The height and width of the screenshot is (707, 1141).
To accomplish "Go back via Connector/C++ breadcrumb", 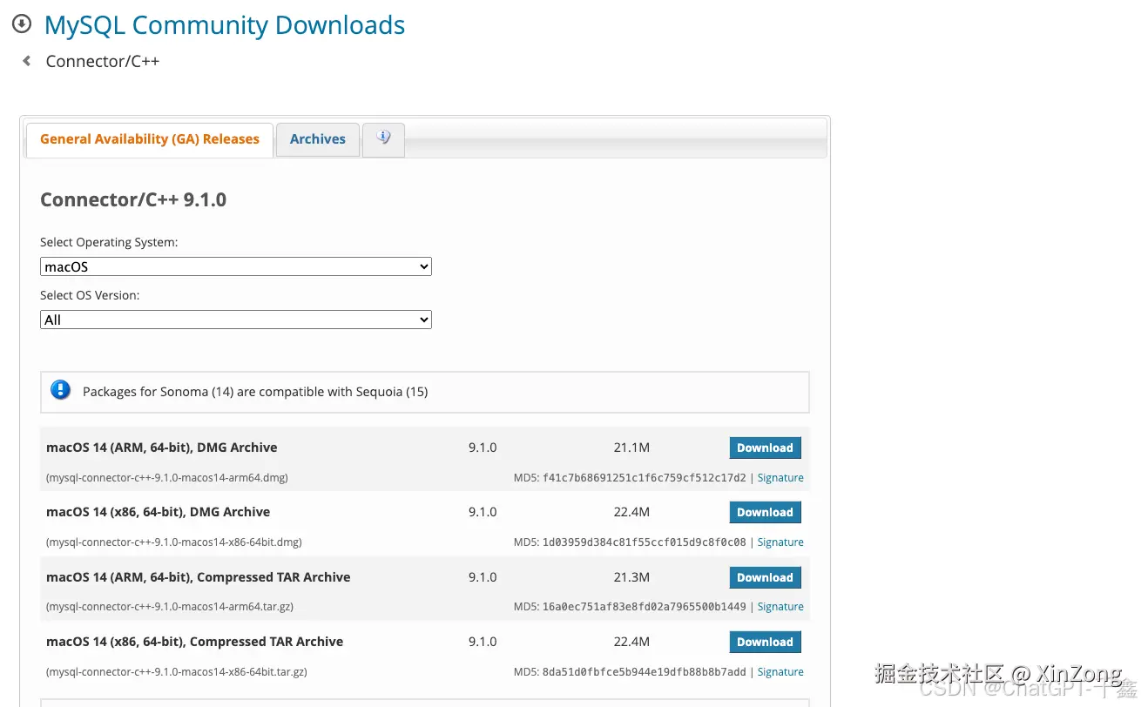I will (103, 61).
